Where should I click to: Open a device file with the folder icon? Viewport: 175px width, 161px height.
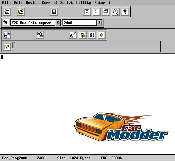(x=21, y=12)
